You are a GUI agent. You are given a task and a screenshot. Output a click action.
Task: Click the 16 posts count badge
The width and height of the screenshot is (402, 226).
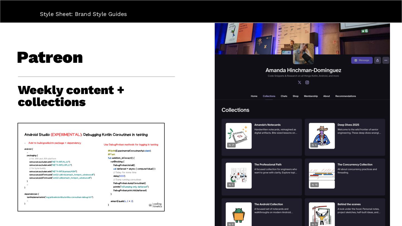pyautogui.click(x=315, y=185)
